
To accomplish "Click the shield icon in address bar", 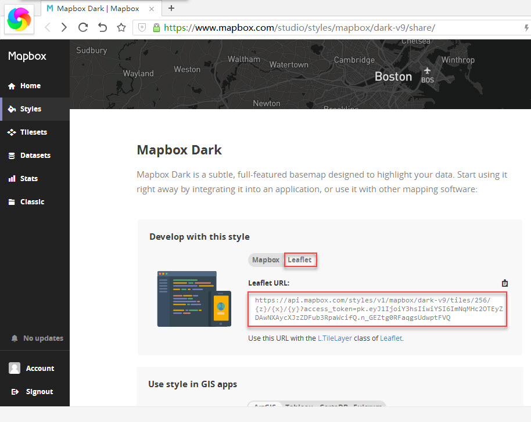I will [142, 27].
